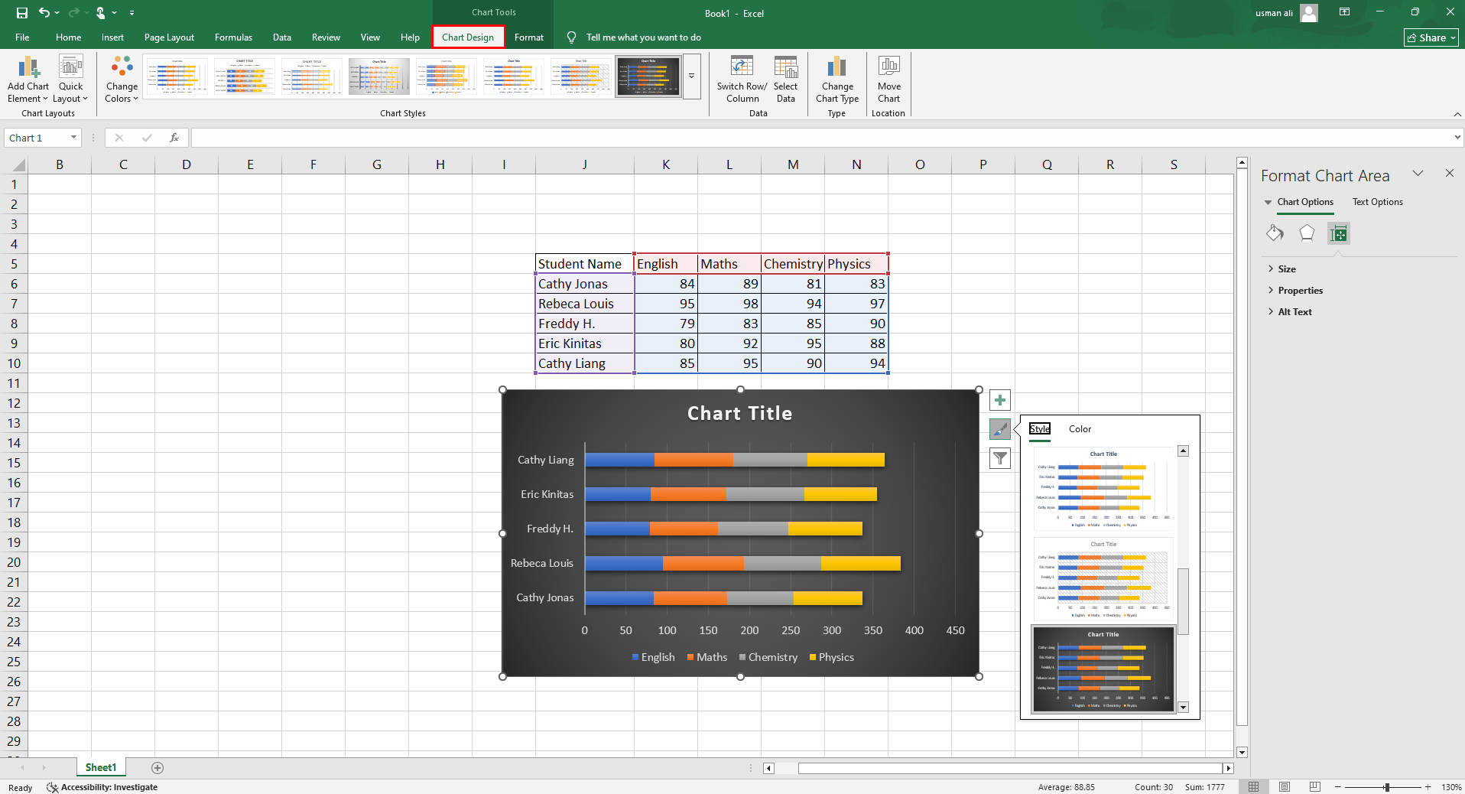Open the Undo history dropdown arrow
Viewport: 1465px width, 794px height.
pyautogui.click(x=57, y=13)
